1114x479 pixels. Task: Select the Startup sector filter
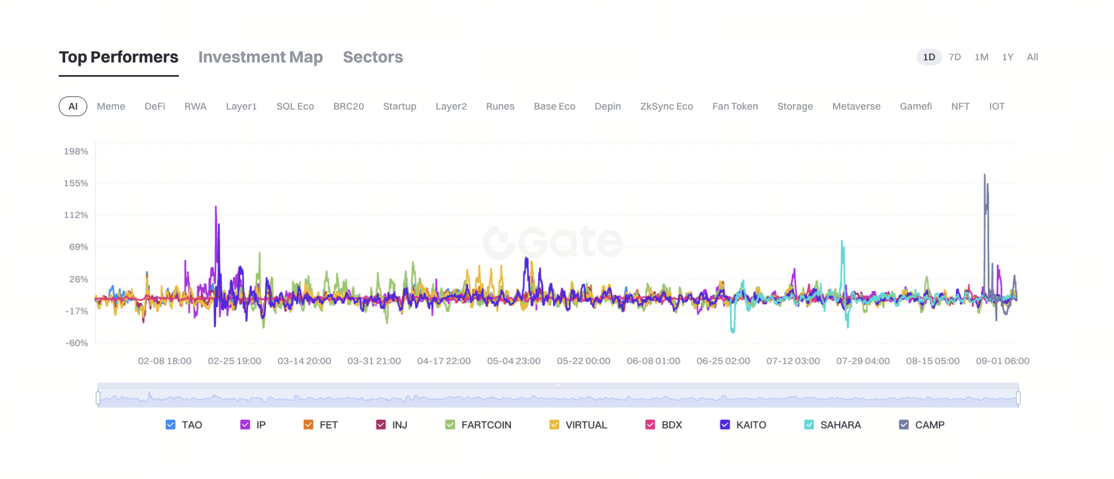[400, 106]
